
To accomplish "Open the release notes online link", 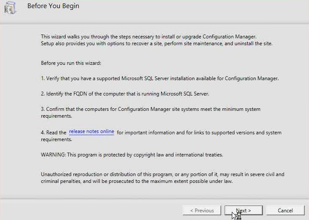I will coord(92,131).
